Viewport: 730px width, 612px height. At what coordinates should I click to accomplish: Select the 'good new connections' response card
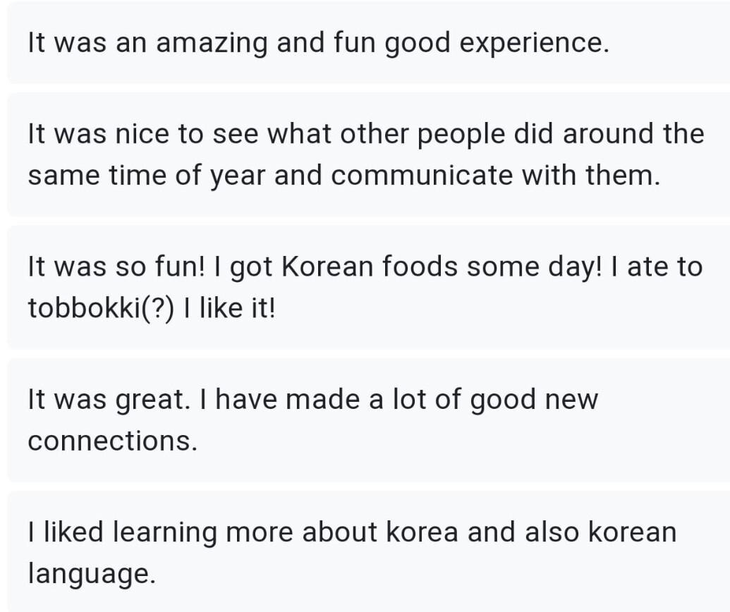click(365, 420)
